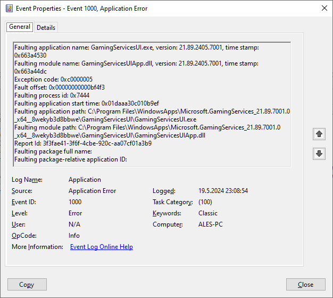Go to next event with down arrow

319,154
